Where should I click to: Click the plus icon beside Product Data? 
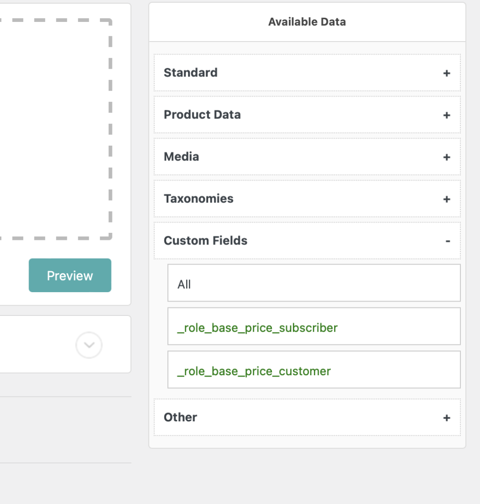446,115
